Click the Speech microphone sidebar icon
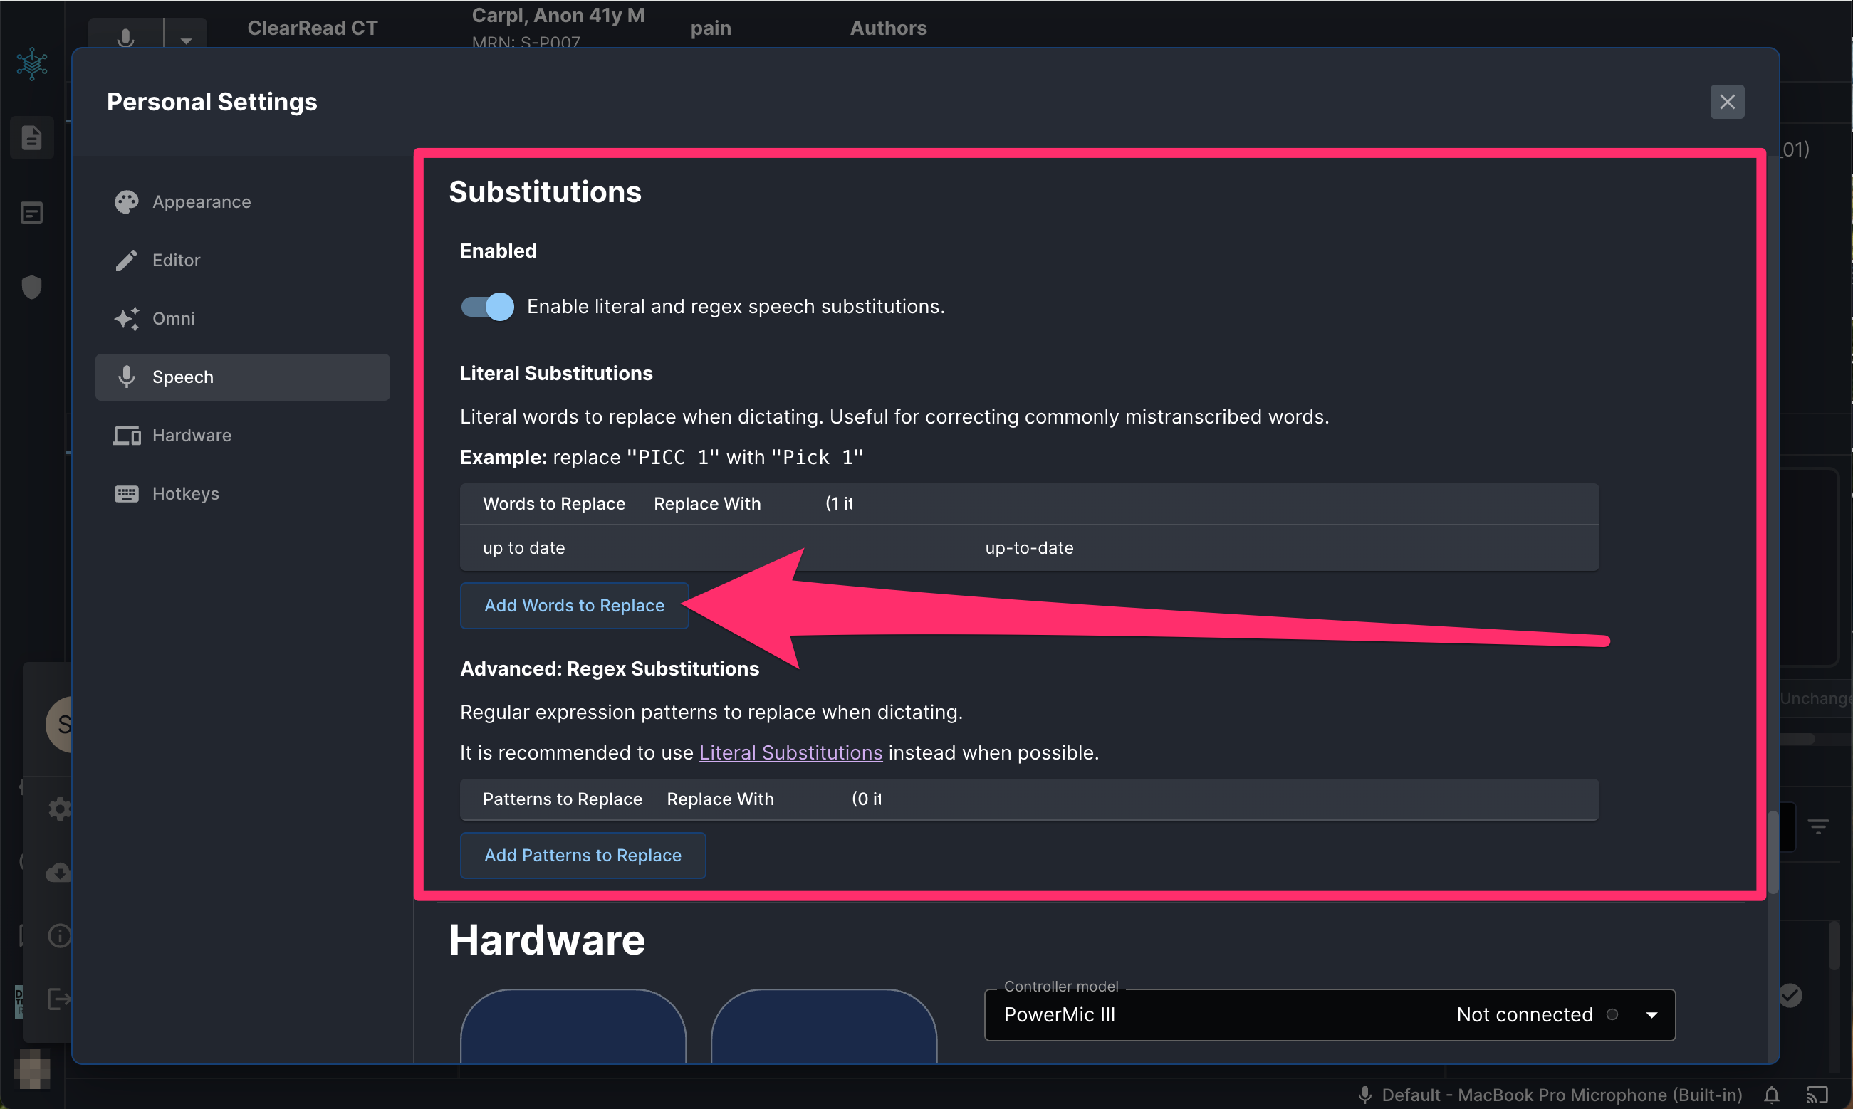Image resolution: width=1853 pixels, height=1109 pixels. [126, 377]
